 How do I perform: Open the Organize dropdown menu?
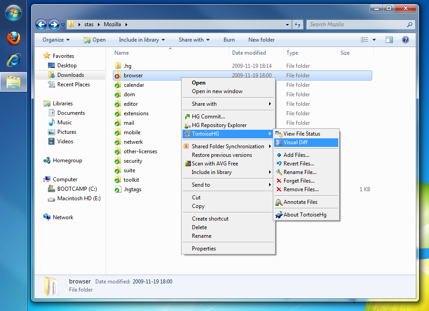[x=56, y=40]
